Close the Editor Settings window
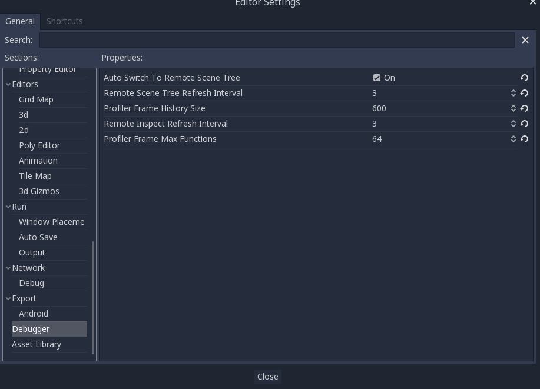The height and width of the screenshot is (389, 540). click(x=533, y=2)
